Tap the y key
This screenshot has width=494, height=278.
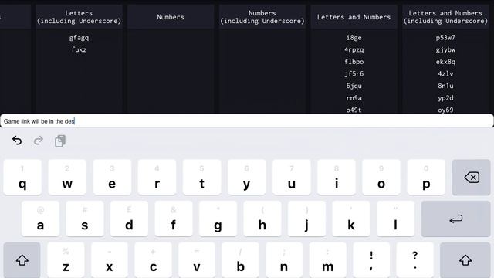(x=247, y=178)
